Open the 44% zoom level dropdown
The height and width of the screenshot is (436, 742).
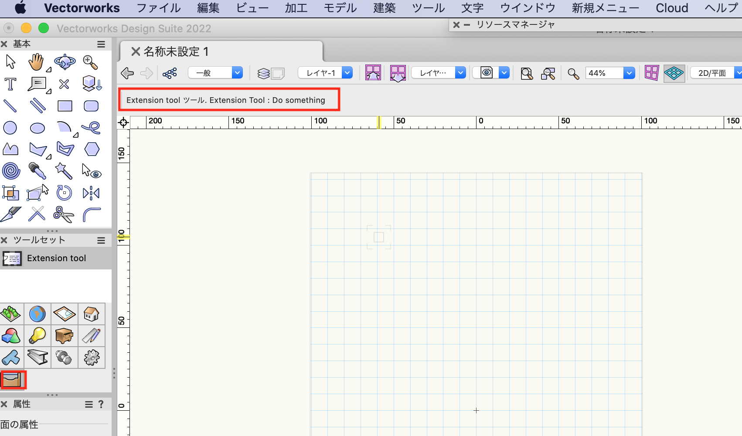(x=629, y=73)
